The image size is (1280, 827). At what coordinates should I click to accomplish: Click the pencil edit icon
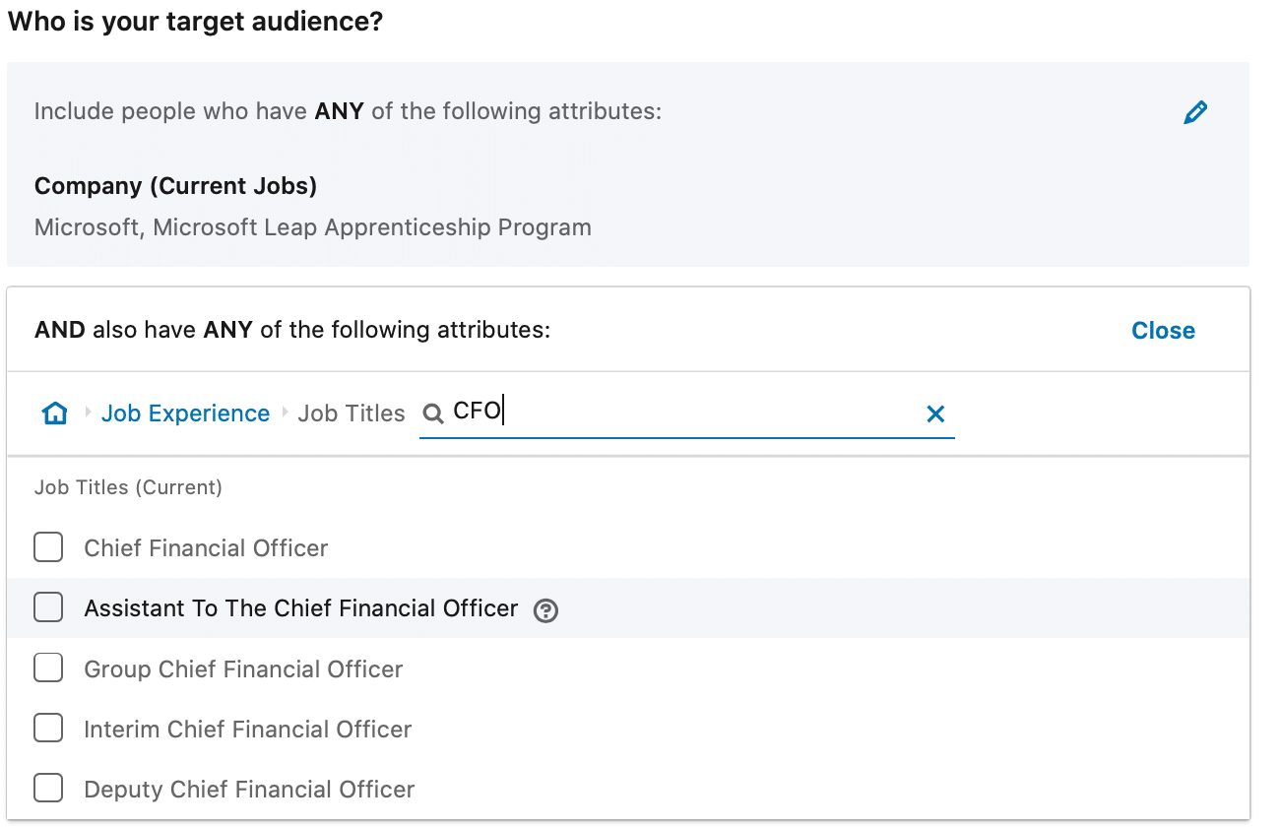coord(1195,112)
